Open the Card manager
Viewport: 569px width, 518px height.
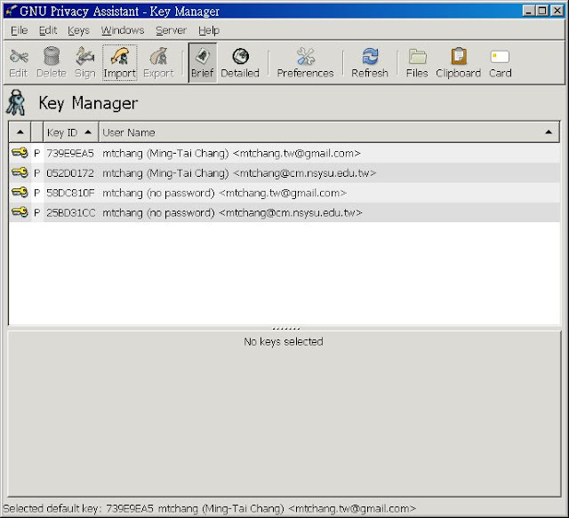tap(500, 63)
